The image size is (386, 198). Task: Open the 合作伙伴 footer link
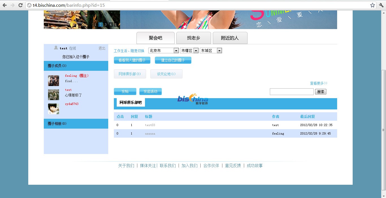[x=211, y=166]
